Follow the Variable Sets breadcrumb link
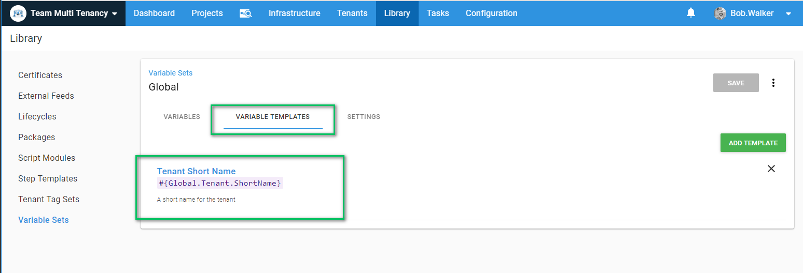The height and width of the screenshot is (273, 803). coord(170,73)
